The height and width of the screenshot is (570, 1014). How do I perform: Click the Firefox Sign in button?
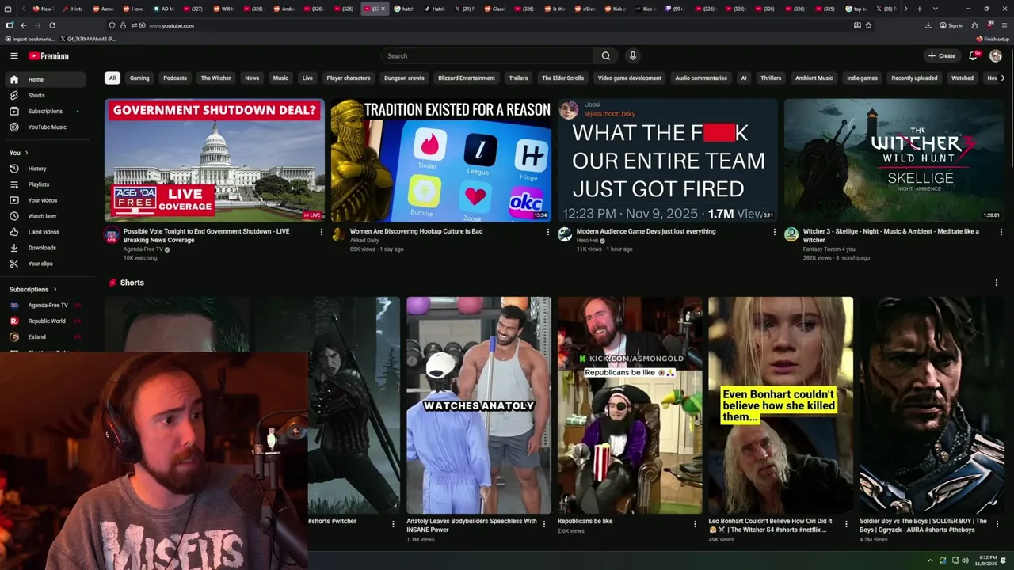point(951,25)
